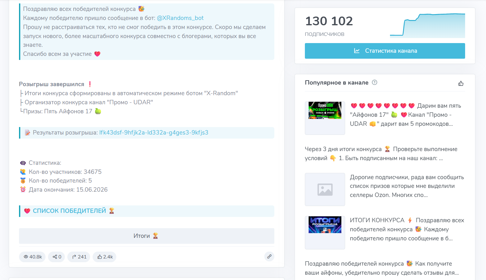Image resolution: width=486 pixels, height=280 pixels.
Task: Click the 130 102 subscriber count
Action: point(329,21)
